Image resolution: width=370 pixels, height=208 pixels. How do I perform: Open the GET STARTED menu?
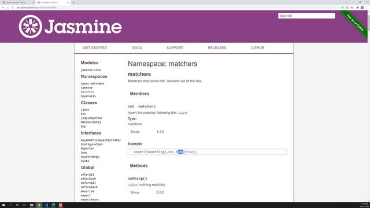point(95,47)
